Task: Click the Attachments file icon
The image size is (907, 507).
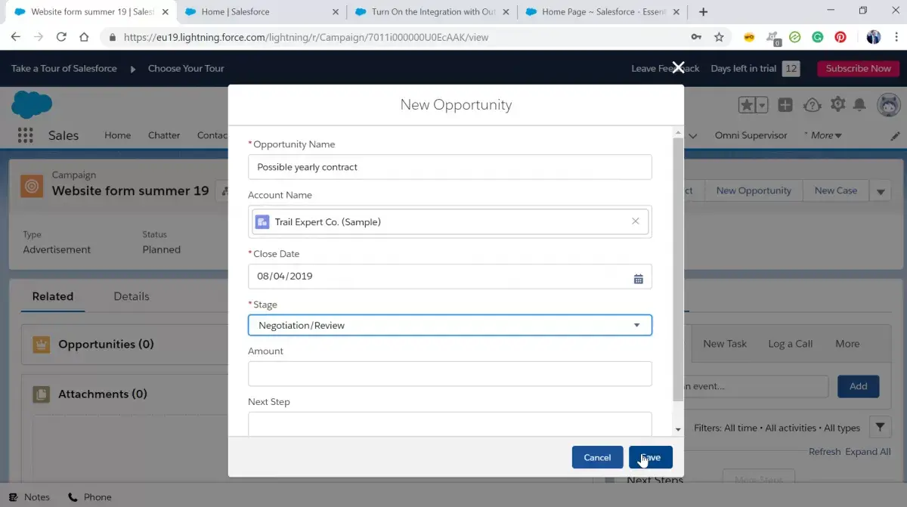Action: (x=41, y=394)
